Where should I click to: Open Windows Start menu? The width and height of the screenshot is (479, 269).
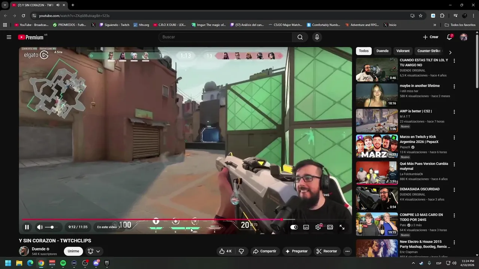[x=8, y=263]
